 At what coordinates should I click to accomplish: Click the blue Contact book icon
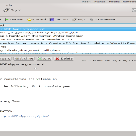(x=52, y=20)
